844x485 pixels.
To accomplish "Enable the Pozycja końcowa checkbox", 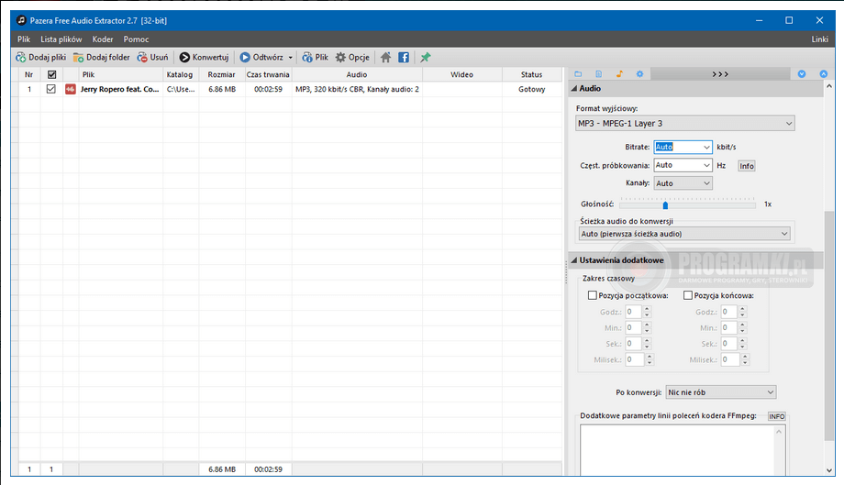I will coord(688,295).
